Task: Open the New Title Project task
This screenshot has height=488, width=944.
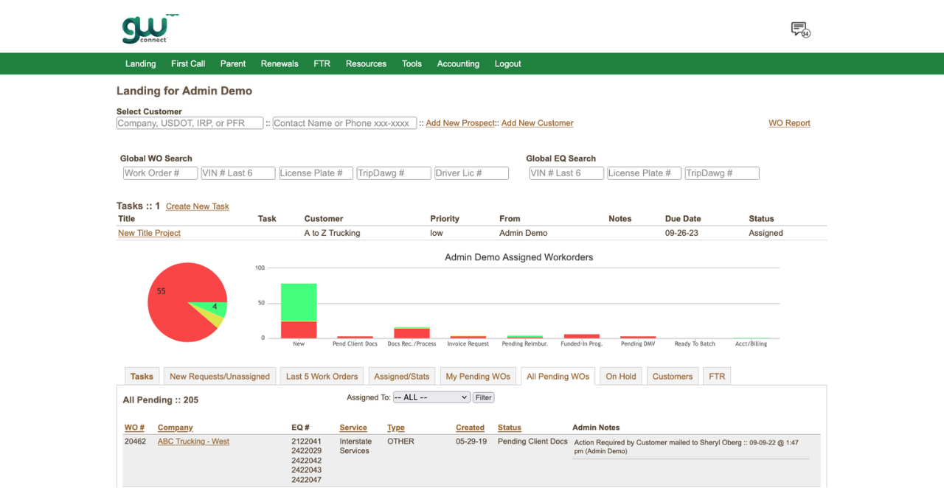Action: (149, 233)
